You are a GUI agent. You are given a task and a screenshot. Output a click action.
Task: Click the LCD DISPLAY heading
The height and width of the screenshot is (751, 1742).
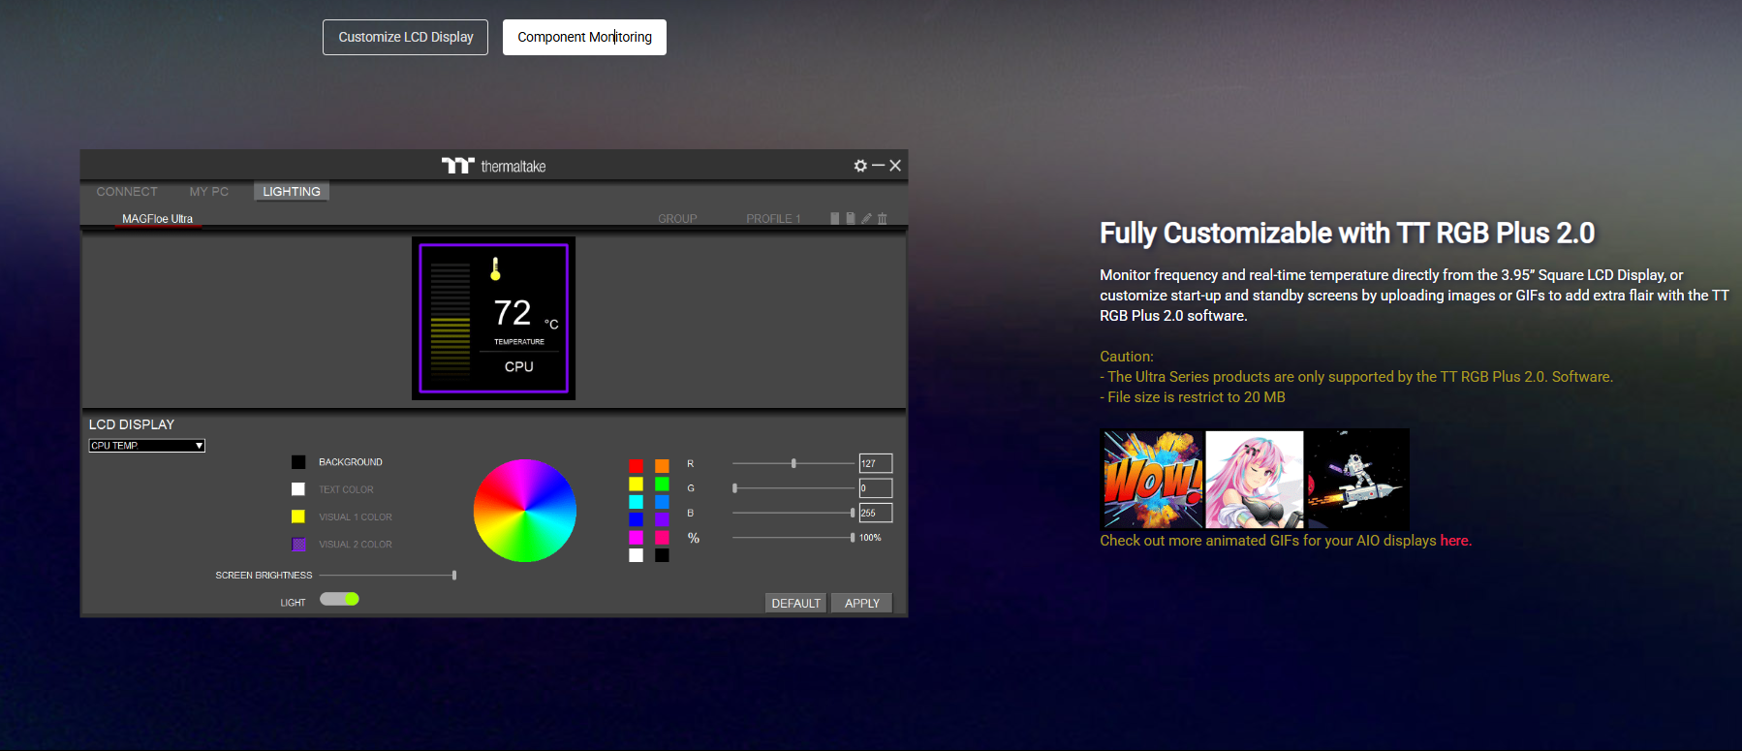132,424
